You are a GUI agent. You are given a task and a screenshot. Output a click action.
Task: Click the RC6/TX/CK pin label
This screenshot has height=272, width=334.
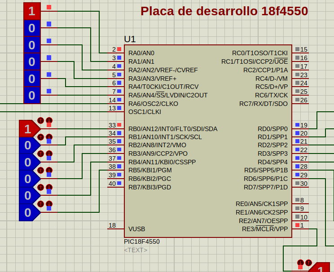271,95
